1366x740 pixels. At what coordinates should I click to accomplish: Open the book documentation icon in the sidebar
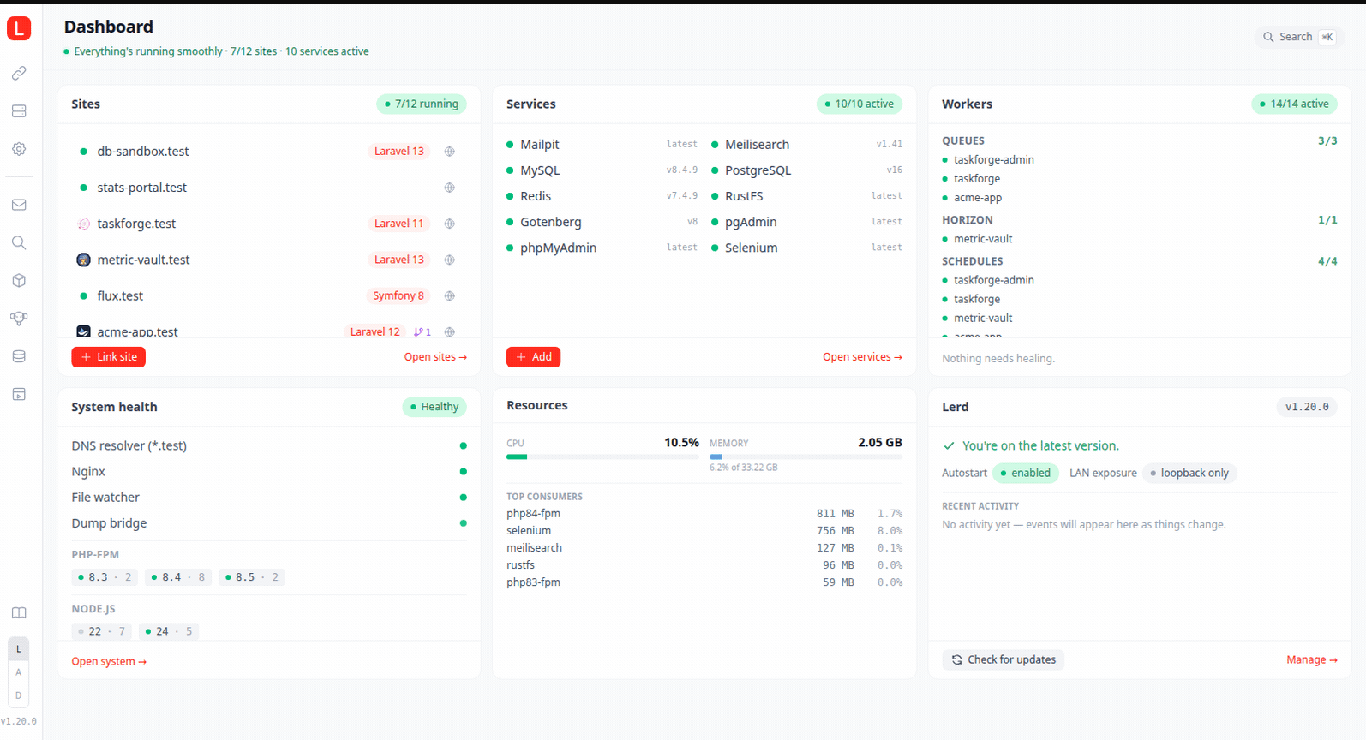(19, 613)
